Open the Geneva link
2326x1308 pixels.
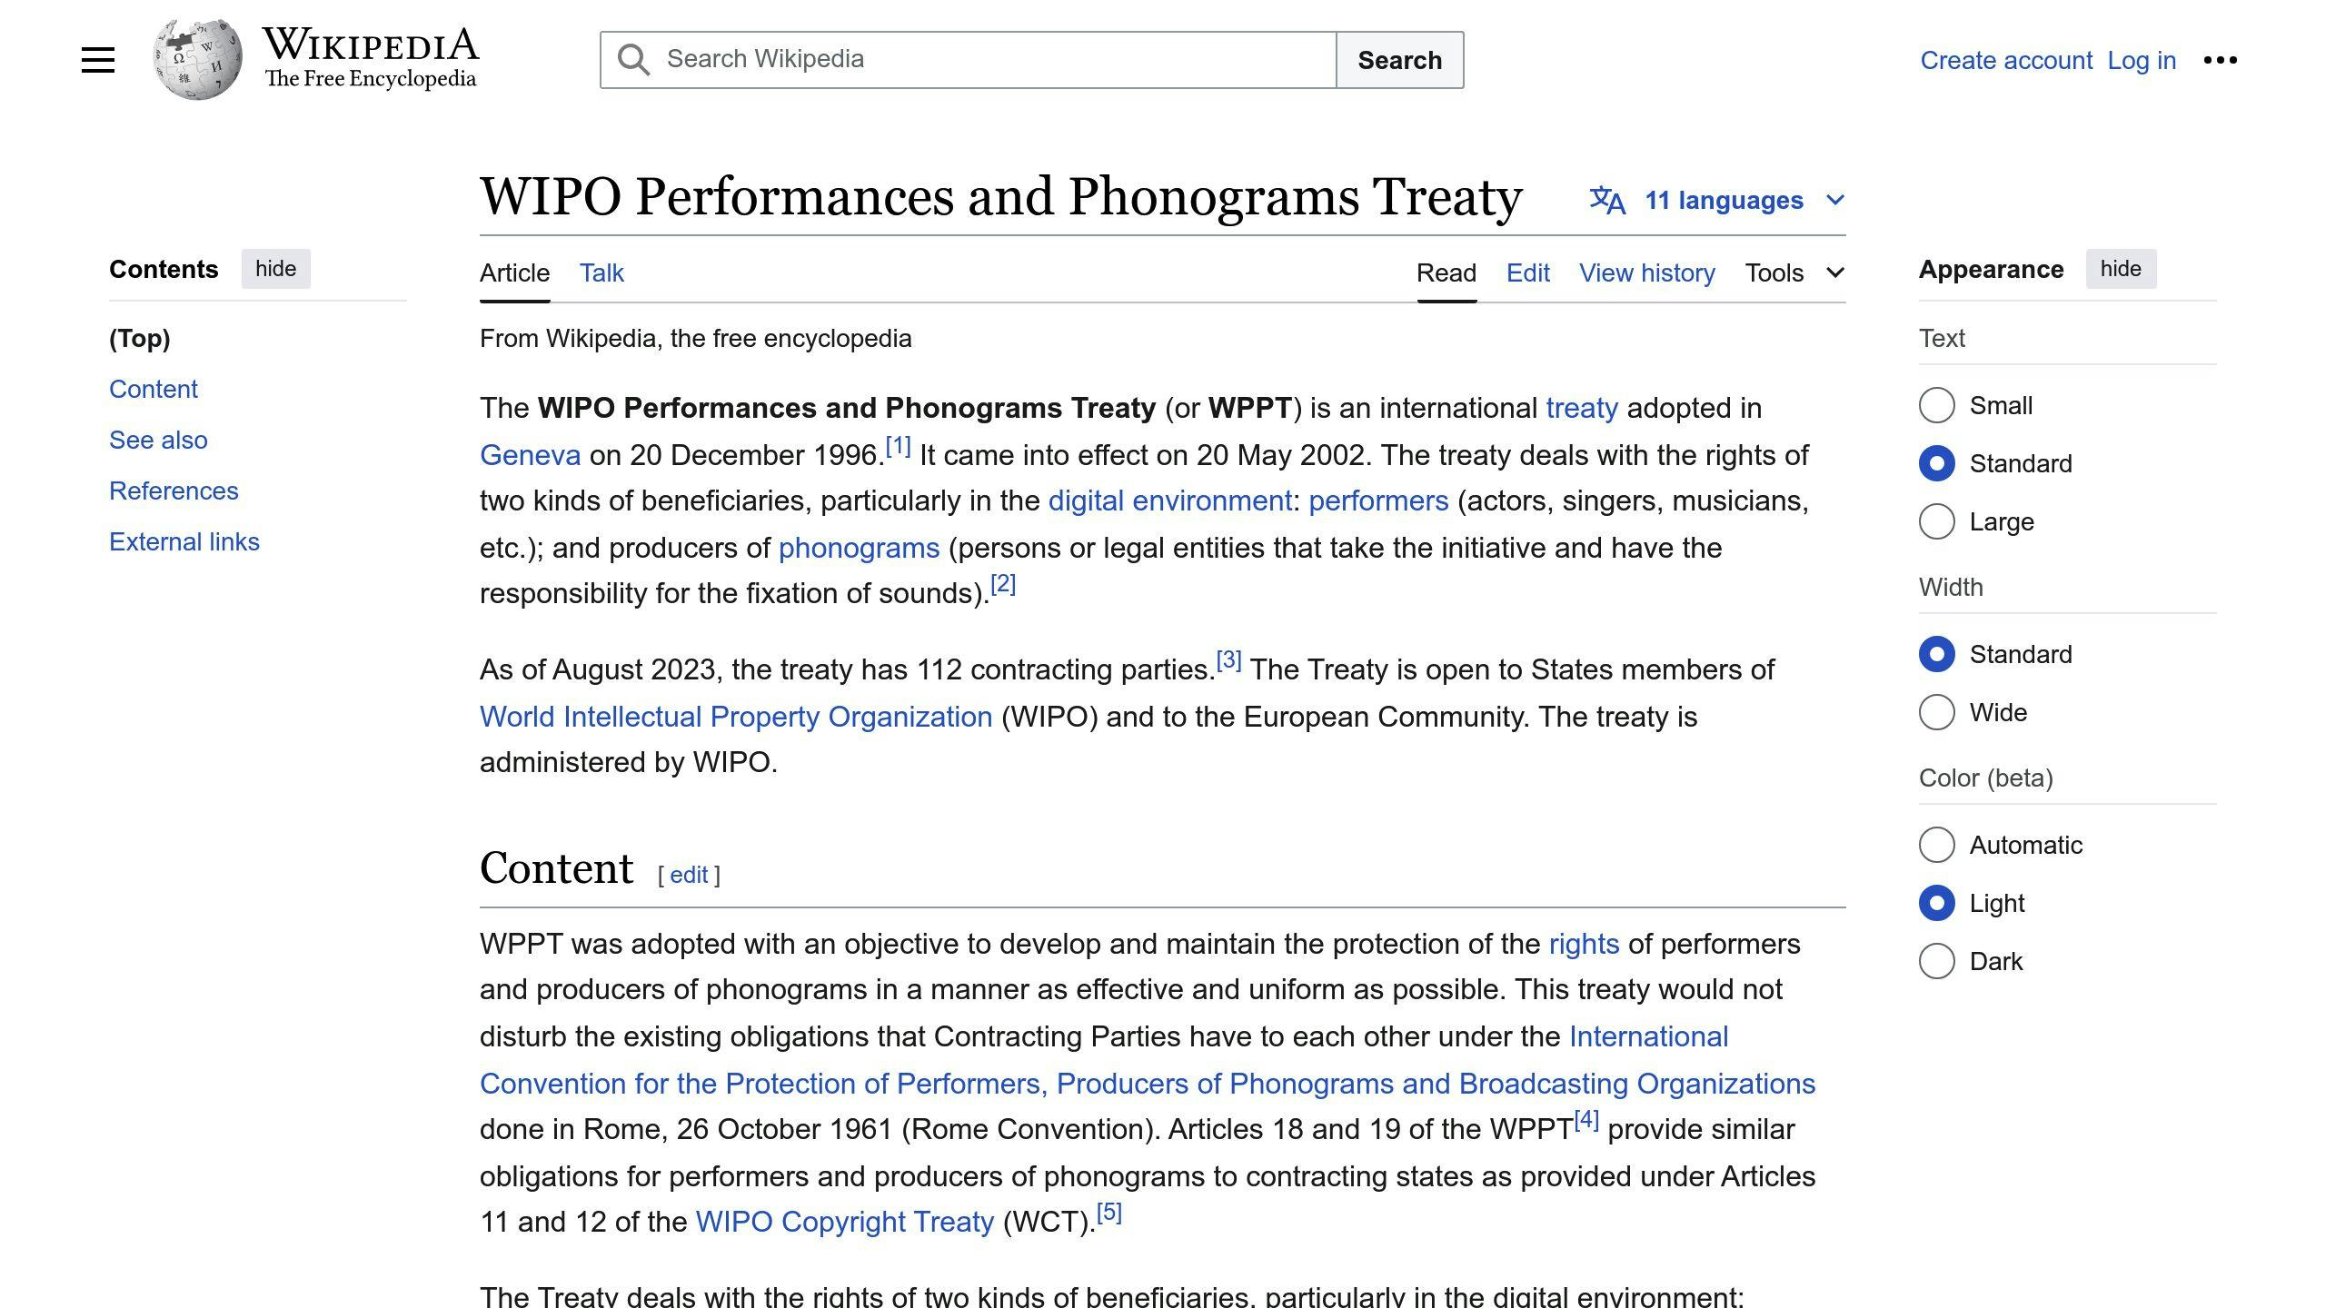tap(530, 455)
